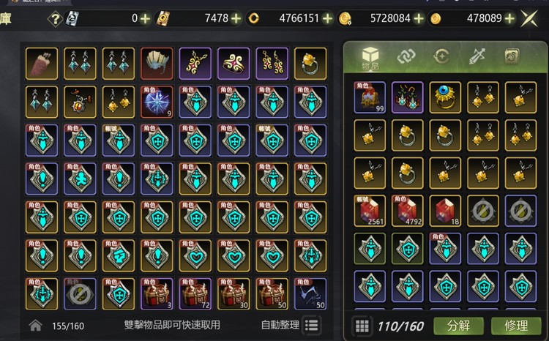
Task: Click the crossed blades icon top right
Action: click(x=529, y=18)
